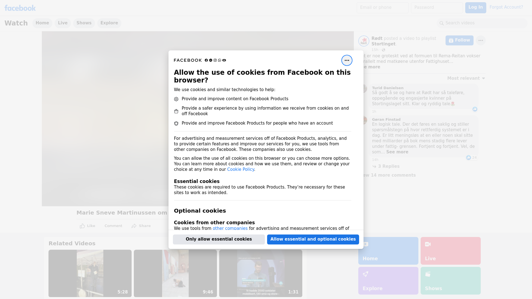Open the post options three-dot menu
Viewport: 532px width, 299px height.
(x=480, y=40)
